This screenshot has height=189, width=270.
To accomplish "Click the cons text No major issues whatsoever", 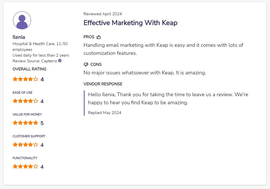I will pos(145,73).
